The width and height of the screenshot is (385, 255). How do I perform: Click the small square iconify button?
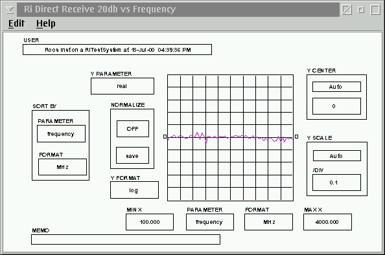tap(361, 10)
